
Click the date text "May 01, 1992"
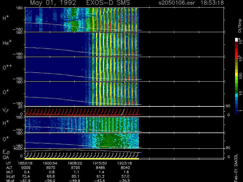53,3
